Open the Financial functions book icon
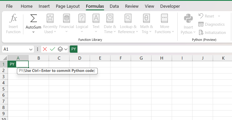The height and width of the screenshot is (120, 232). point(66,18)
